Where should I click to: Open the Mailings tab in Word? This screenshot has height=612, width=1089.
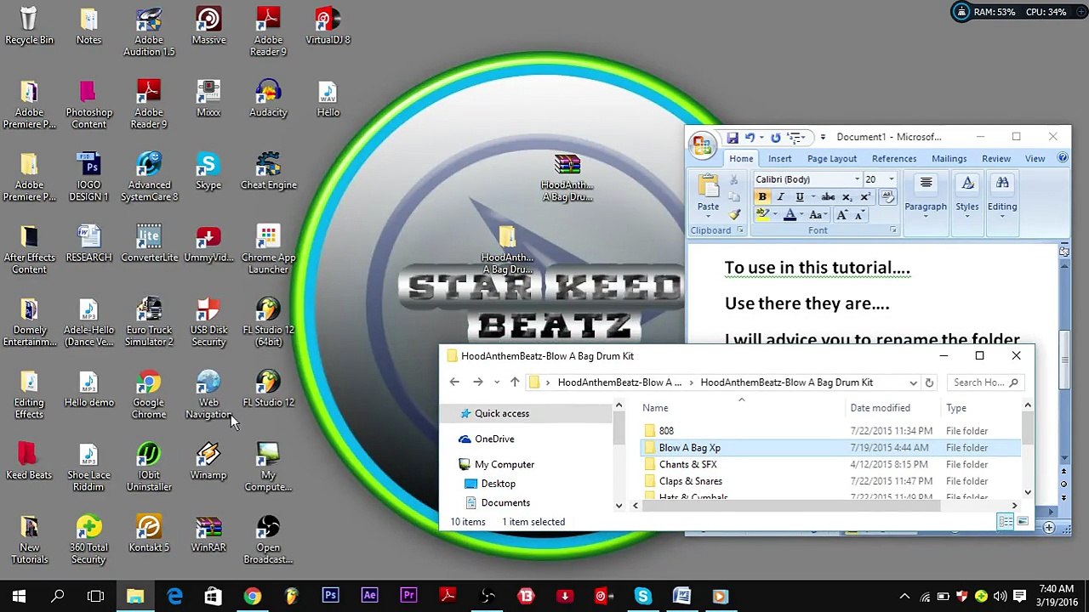(949, 158)
